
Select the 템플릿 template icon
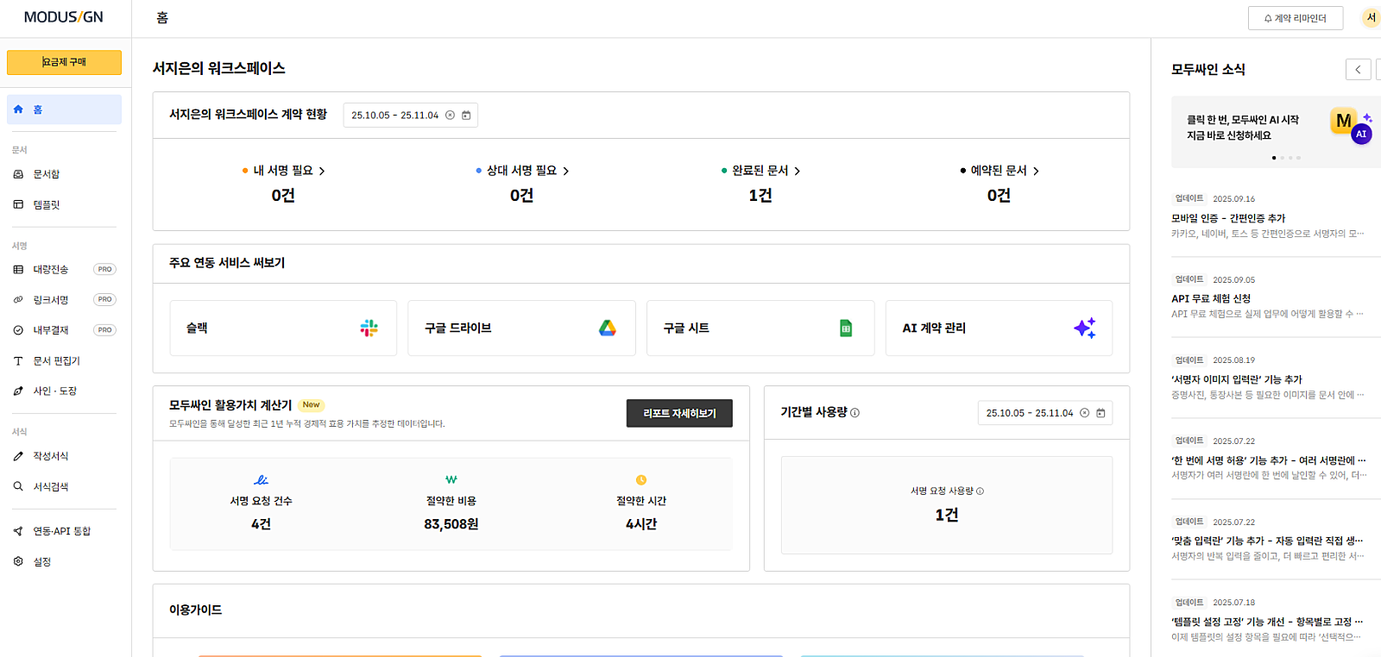coord(18,204)
